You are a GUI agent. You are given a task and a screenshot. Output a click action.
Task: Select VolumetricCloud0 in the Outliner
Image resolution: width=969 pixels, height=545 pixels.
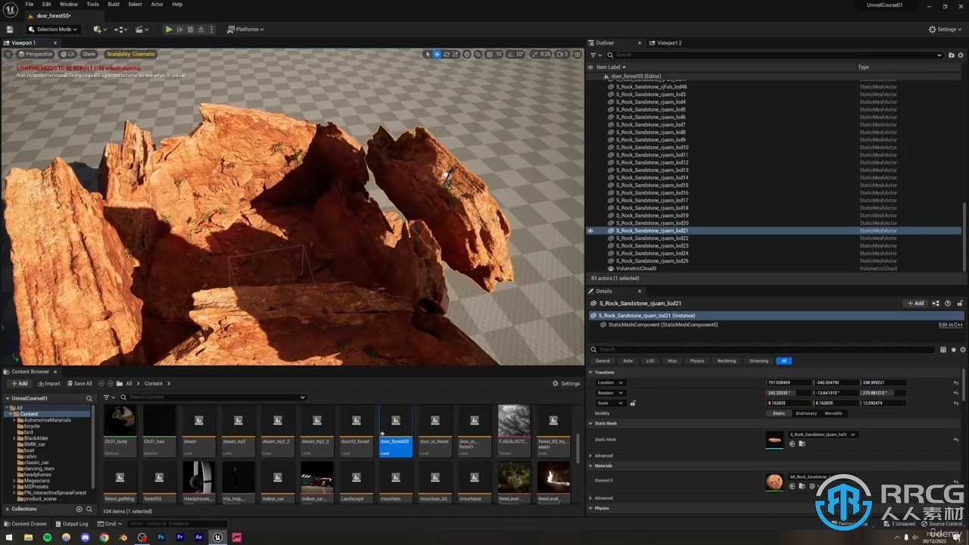pos(636,268)
